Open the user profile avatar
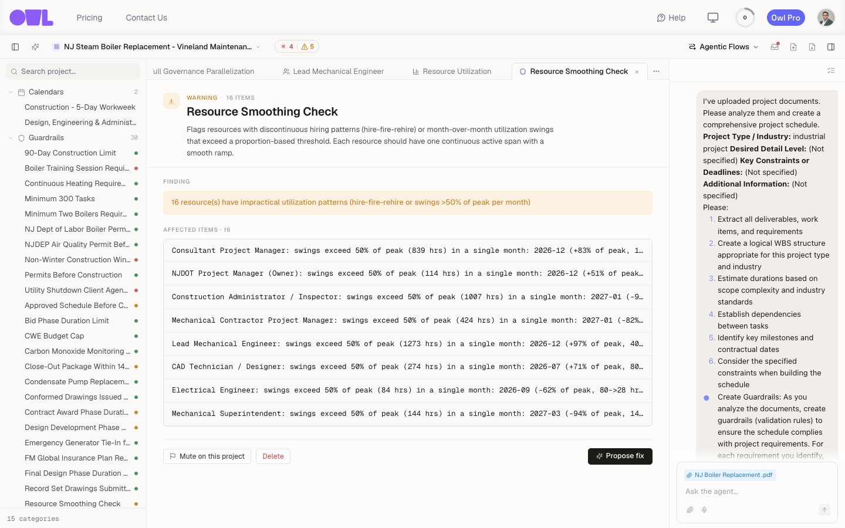Image resolution: width=845 pixels, height=528 pixels. pos(826,18)
